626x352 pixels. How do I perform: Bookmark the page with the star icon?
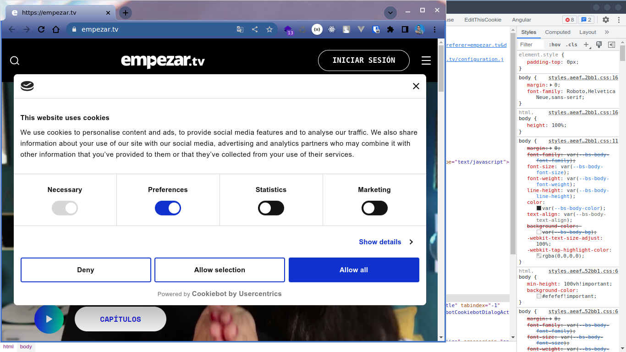tap(269, 29)
